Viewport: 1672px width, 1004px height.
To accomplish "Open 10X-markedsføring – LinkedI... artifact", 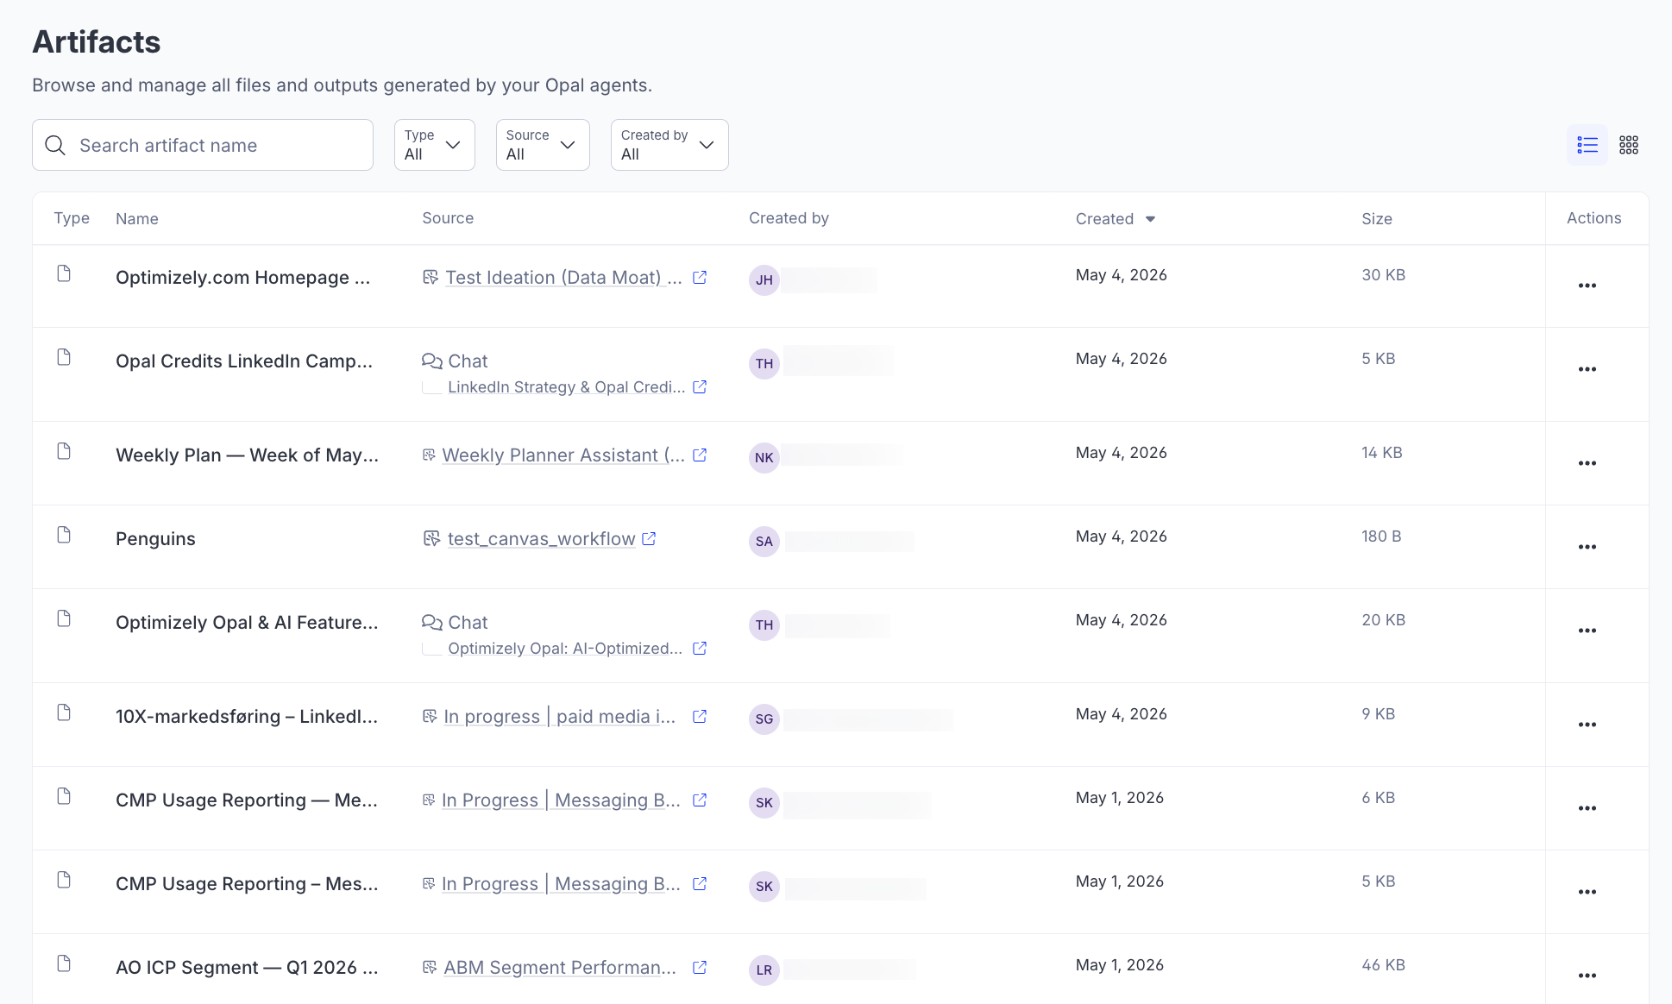I will click(x=247, y=716).
